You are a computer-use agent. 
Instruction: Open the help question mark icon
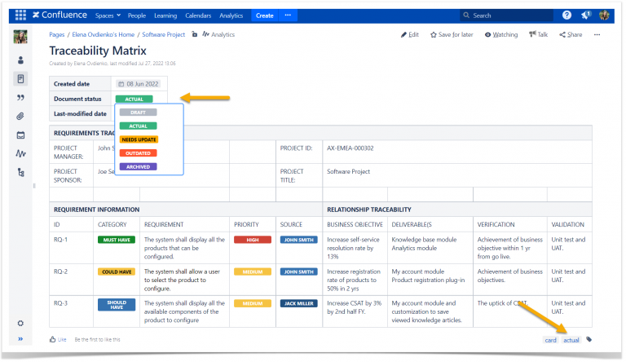coord(566,15)
